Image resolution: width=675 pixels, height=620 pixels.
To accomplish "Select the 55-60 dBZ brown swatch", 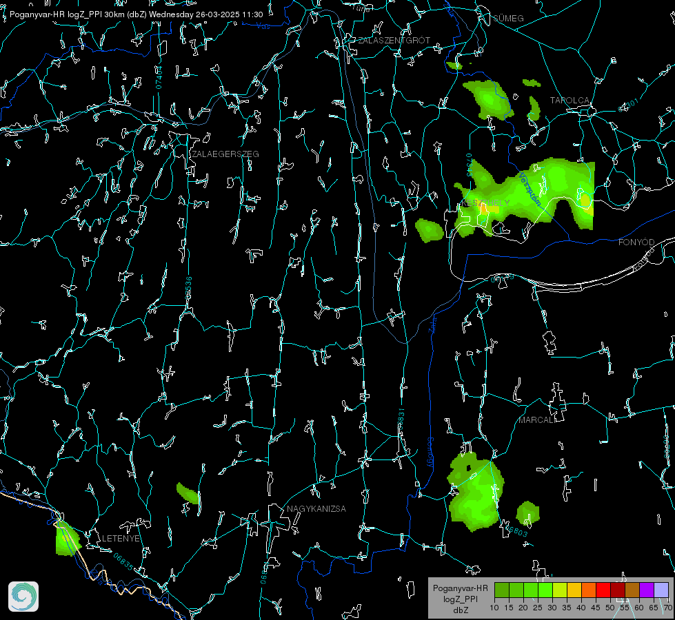I will click(x=632, y=590).
